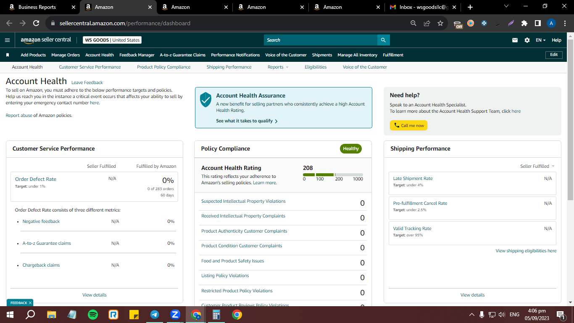The image size is (574, 323).
Task: Click the Help link in the header
Action: 556,40
